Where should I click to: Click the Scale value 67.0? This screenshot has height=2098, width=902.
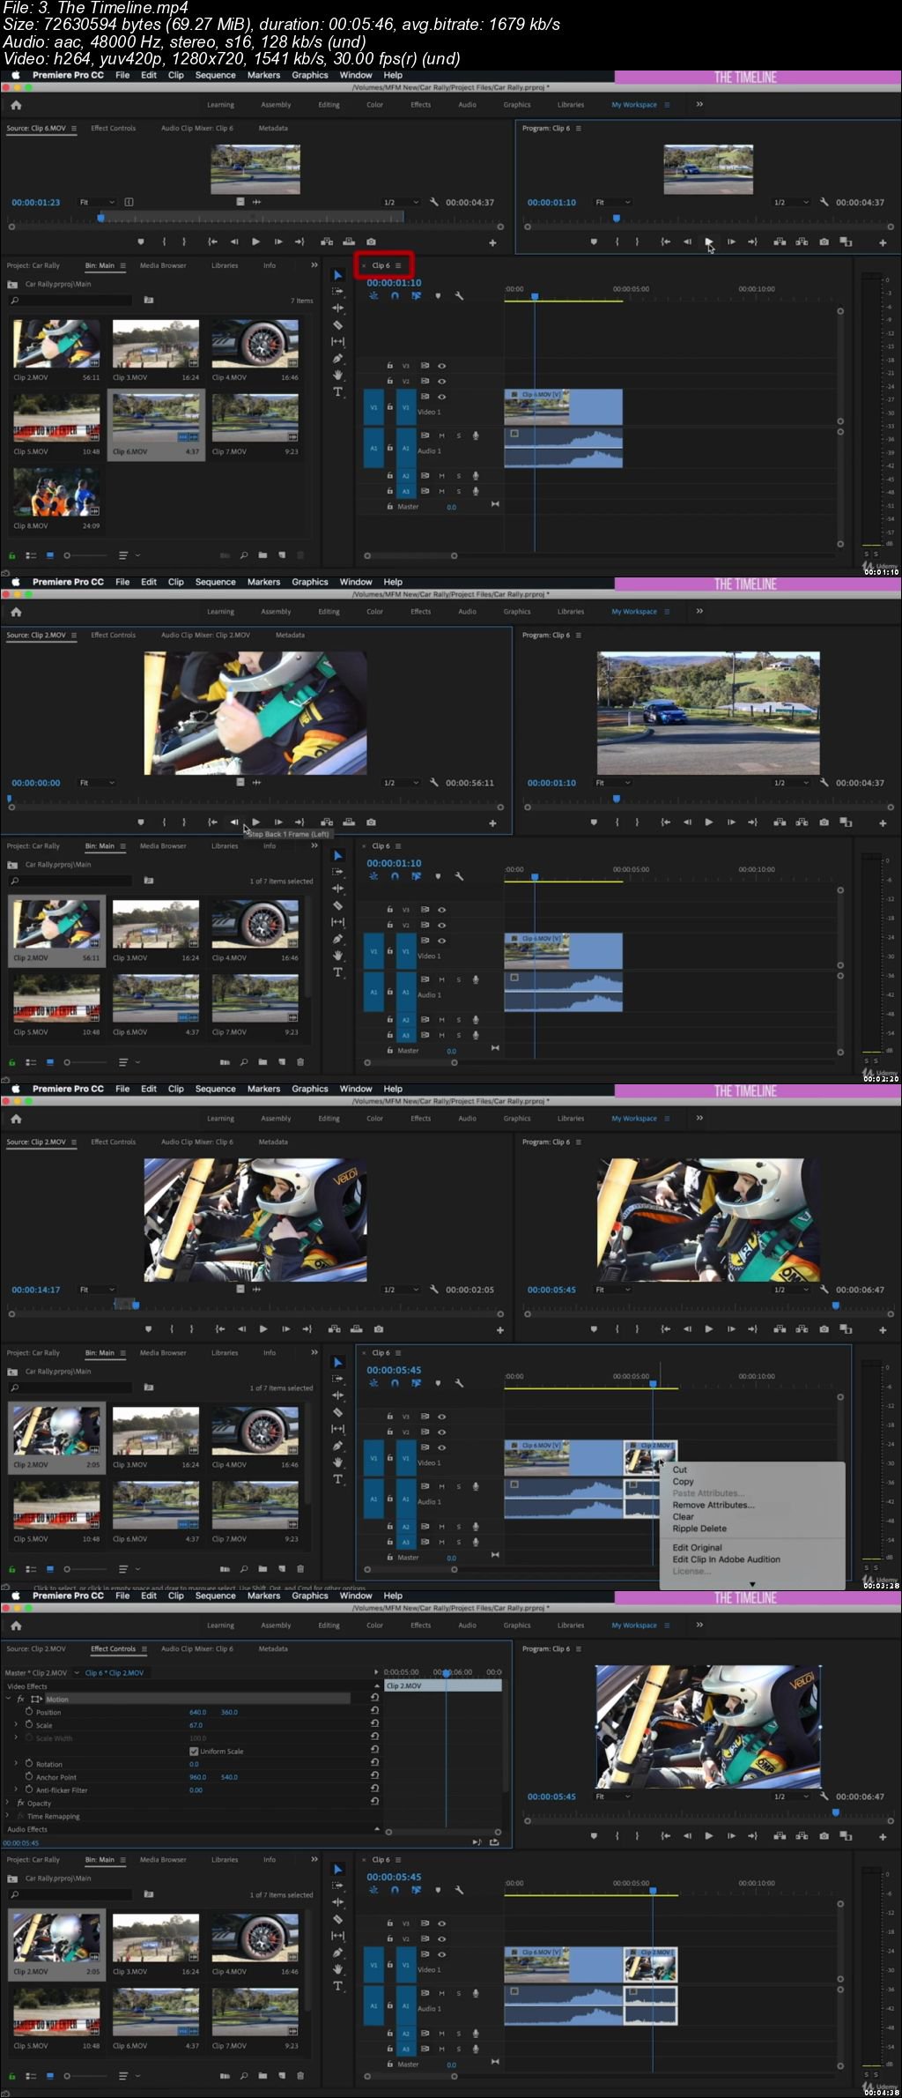[196, 1725]
